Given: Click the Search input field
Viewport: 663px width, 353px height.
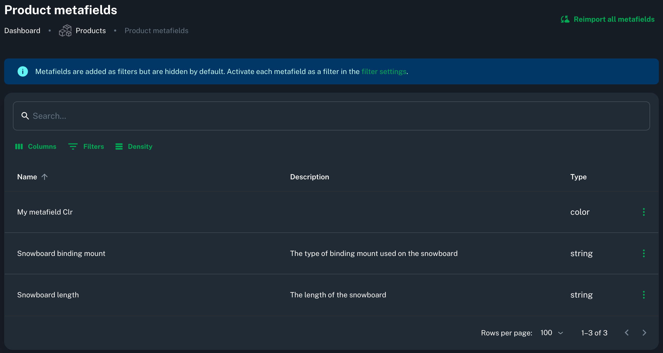Looking at the screenshot, I should pos(331,116).
